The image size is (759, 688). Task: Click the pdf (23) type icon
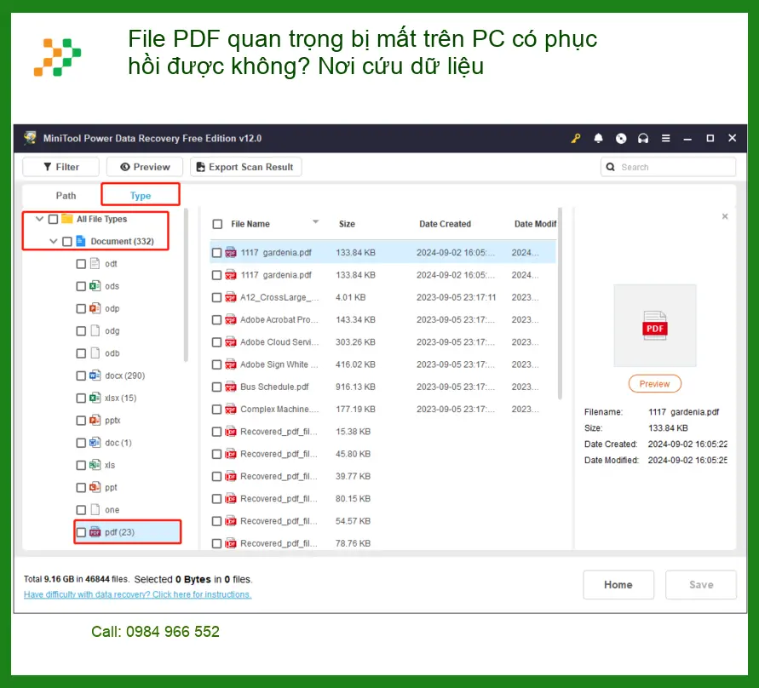(95, 532)
